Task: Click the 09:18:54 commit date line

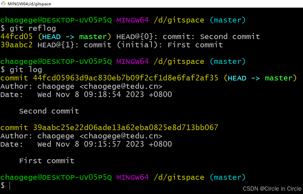Action: tap(105, 94)
